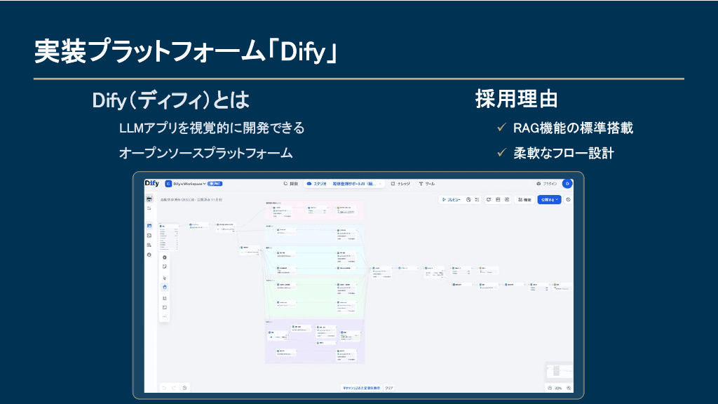Open change history icon beside redo

pyautogui.click(x=184, y=388)
